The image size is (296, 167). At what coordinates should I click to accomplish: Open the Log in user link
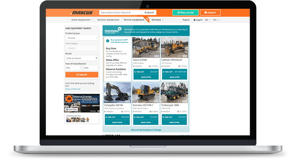coord(198,20)
